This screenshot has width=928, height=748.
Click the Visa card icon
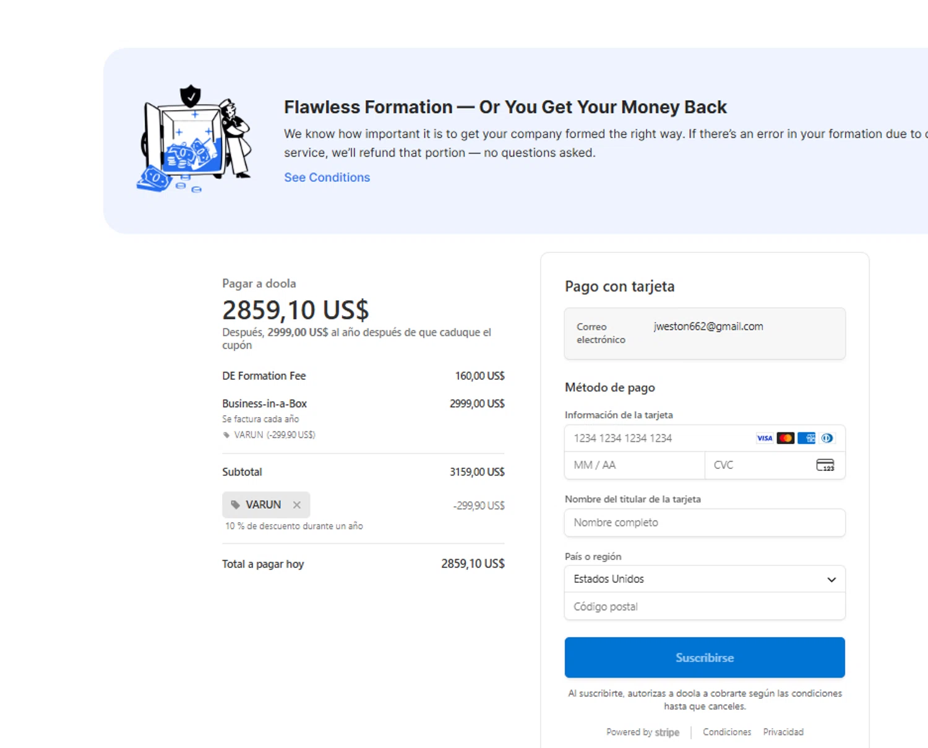coord(765,438)
